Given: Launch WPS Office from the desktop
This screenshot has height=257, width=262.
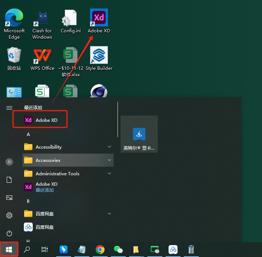Looking at the screenshot, I should point(42,59).
